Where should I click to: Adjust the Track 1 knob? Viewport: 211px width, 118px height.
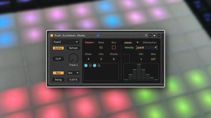coord(73,58)
